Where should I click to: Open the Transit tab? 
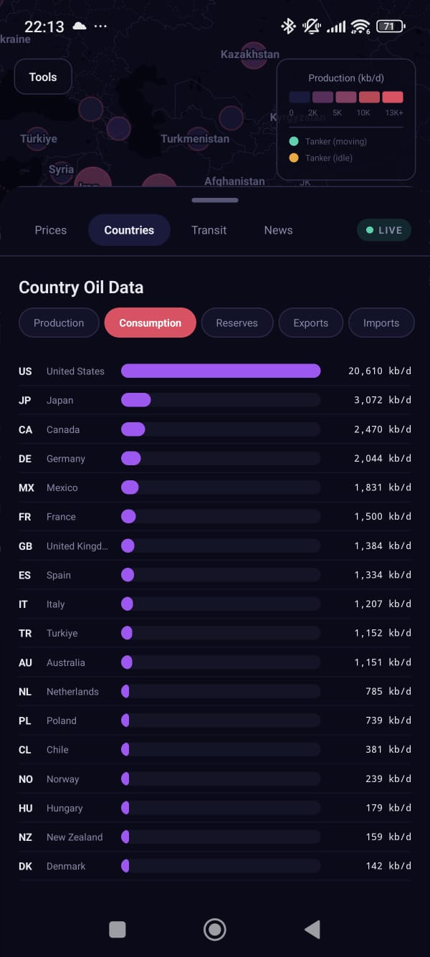209,230
